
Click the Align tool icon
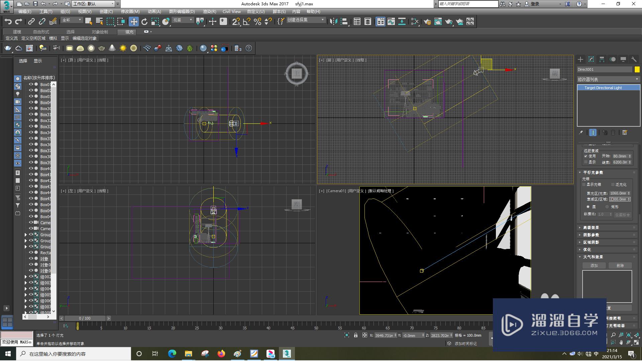point(344,22)
